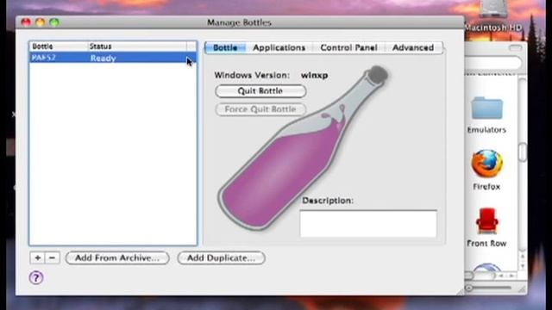Close the Manage Bottles window
552x310 pixels.
click(26, 22)
